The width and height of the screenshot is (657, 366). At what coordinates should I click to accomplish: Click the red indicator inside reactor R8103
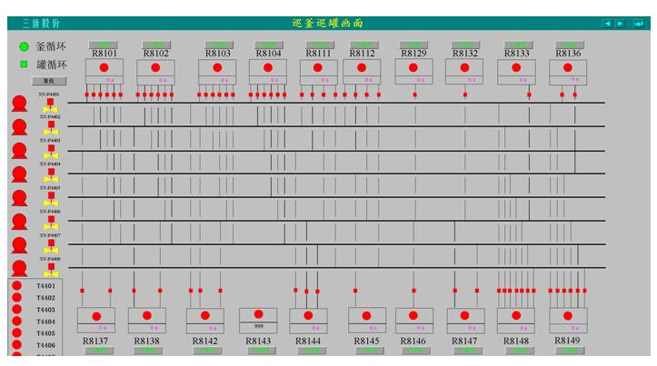[217, 67]
